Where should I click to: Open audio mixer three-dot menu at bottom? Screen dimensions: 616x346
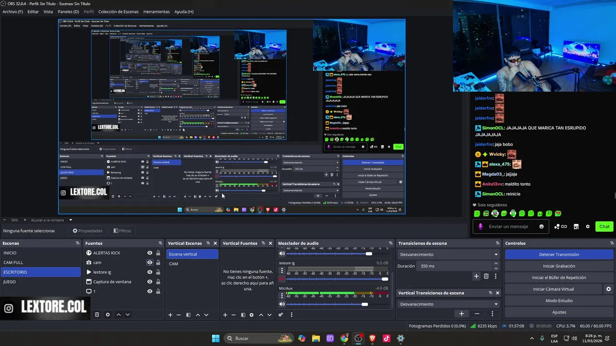click(291, 315)
